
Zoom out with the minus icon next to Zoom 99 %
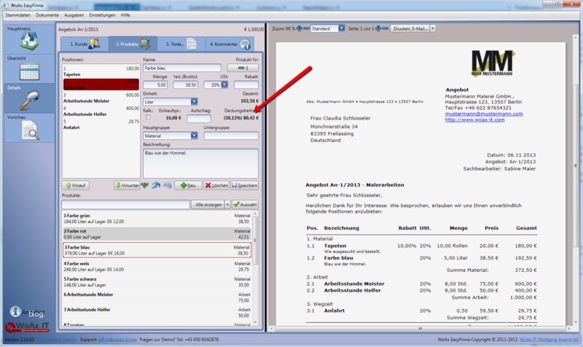tap(306, 28)
